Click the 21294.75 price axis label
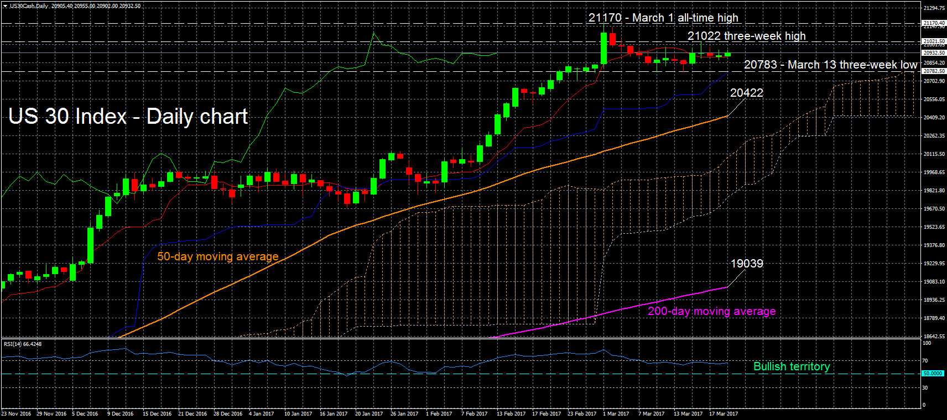The width and height of the screenshot is (947, 420). click(x=934, y=8)
